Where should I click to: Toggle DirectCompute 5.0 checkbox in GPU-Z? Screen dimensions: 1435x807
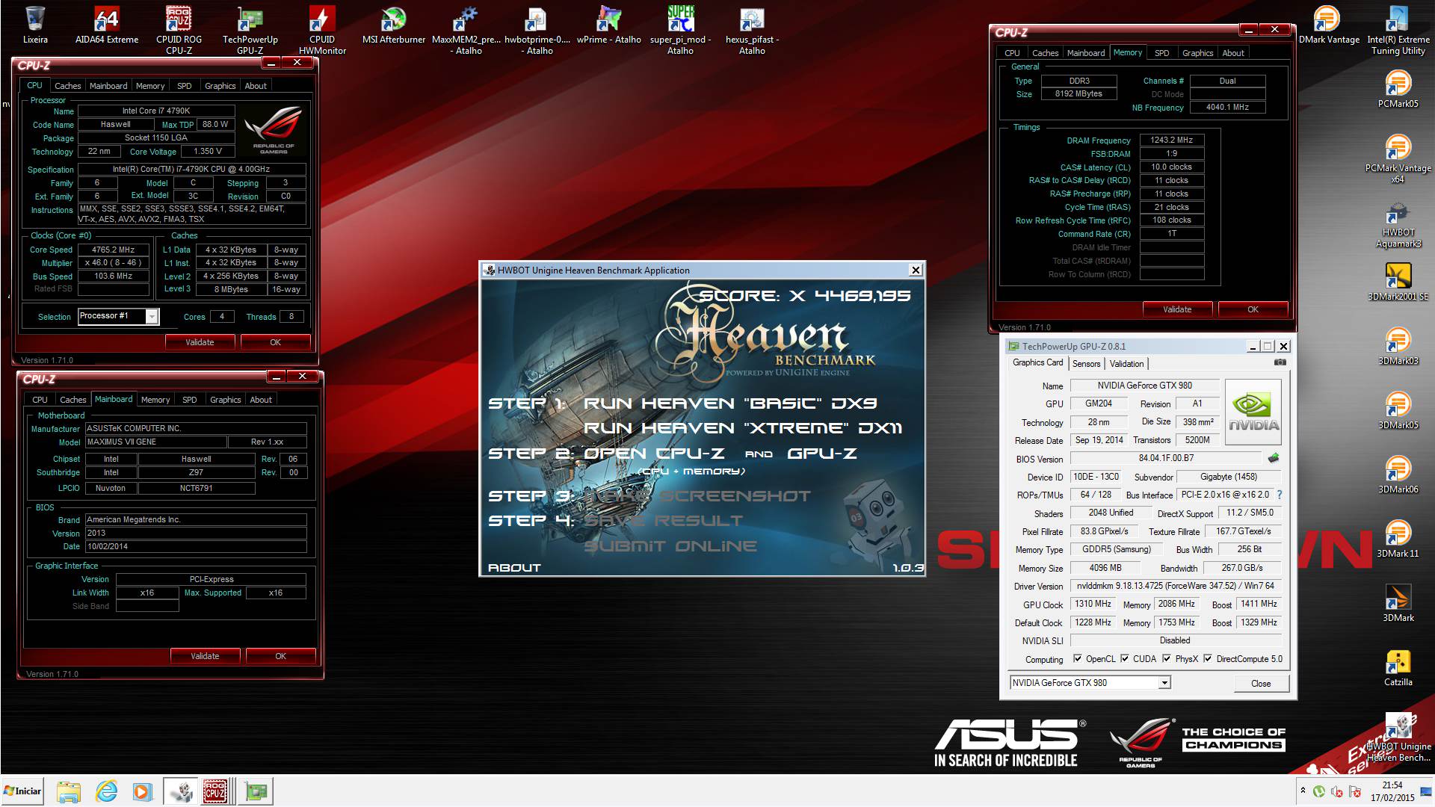coord(1208,658)
